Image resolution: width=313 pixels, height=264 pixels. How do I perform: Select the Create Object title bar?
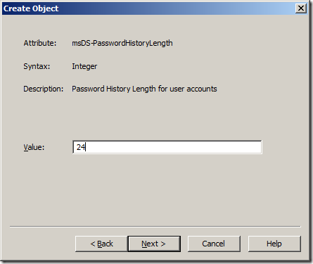(x=155, y=8)
